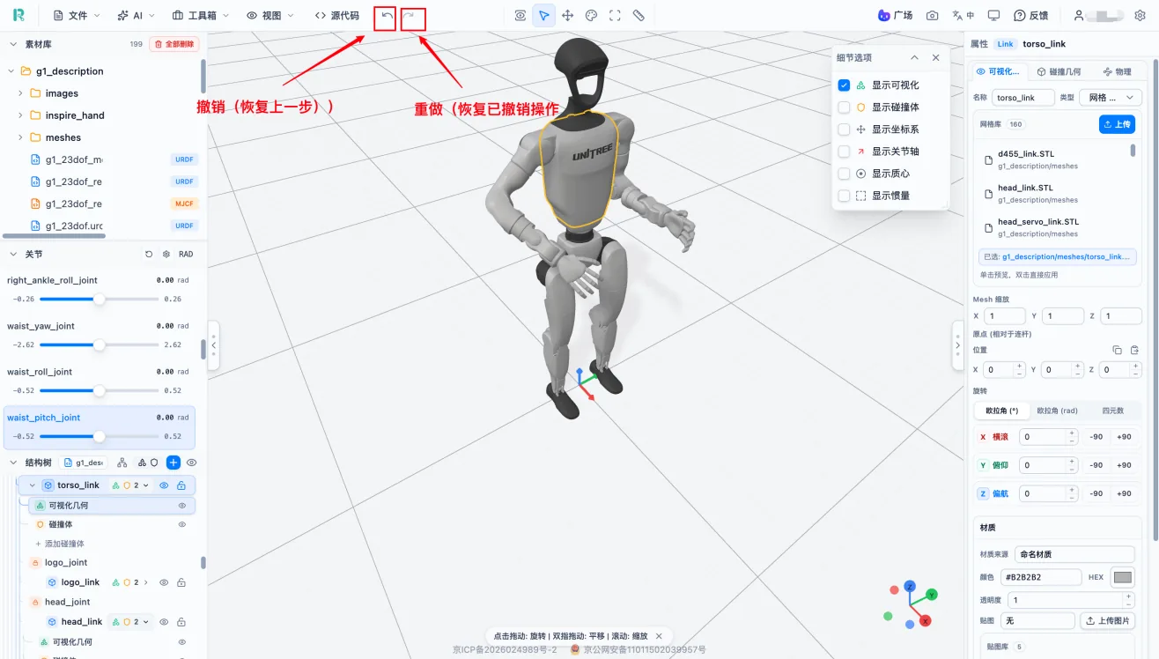
Task: Click 全部删除 delete-all button
Action: click(173, 44)
